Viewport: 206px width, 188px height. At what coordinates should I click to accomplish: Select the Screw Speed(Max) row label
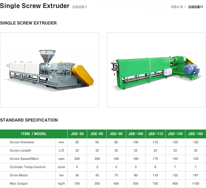coord(24,159)
